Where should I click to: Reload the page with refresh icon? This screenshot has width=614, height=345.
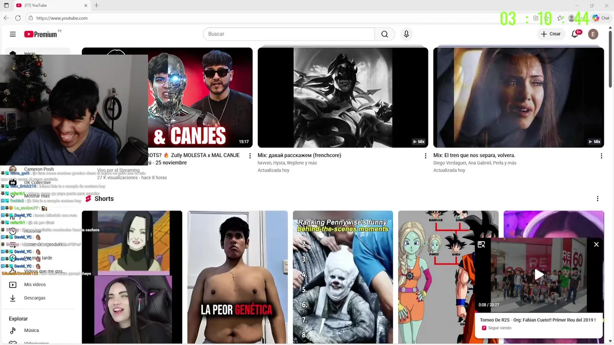coord(18,18)
